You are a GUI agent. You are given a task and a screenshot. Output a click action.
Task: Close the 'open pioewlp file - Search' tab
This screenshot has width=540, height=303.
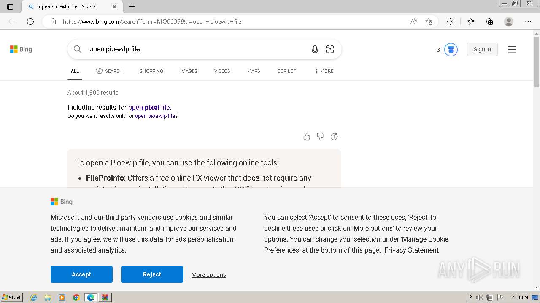coord(115,7)
